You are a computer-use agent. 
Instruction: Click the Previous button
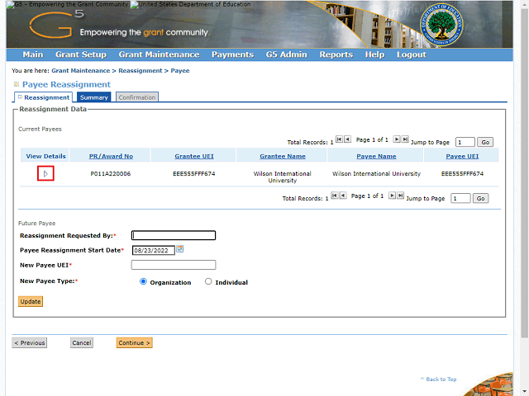pos(30,343)
